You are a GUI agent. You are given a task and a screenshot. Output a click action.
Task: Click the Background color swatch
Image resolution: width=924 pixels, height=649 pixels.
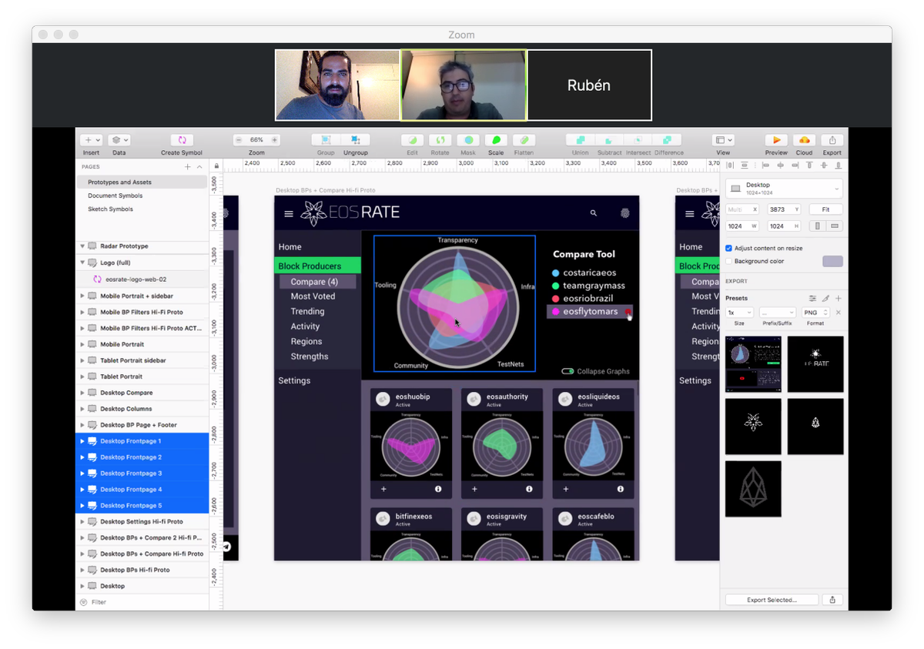click(x=832, y=262)
